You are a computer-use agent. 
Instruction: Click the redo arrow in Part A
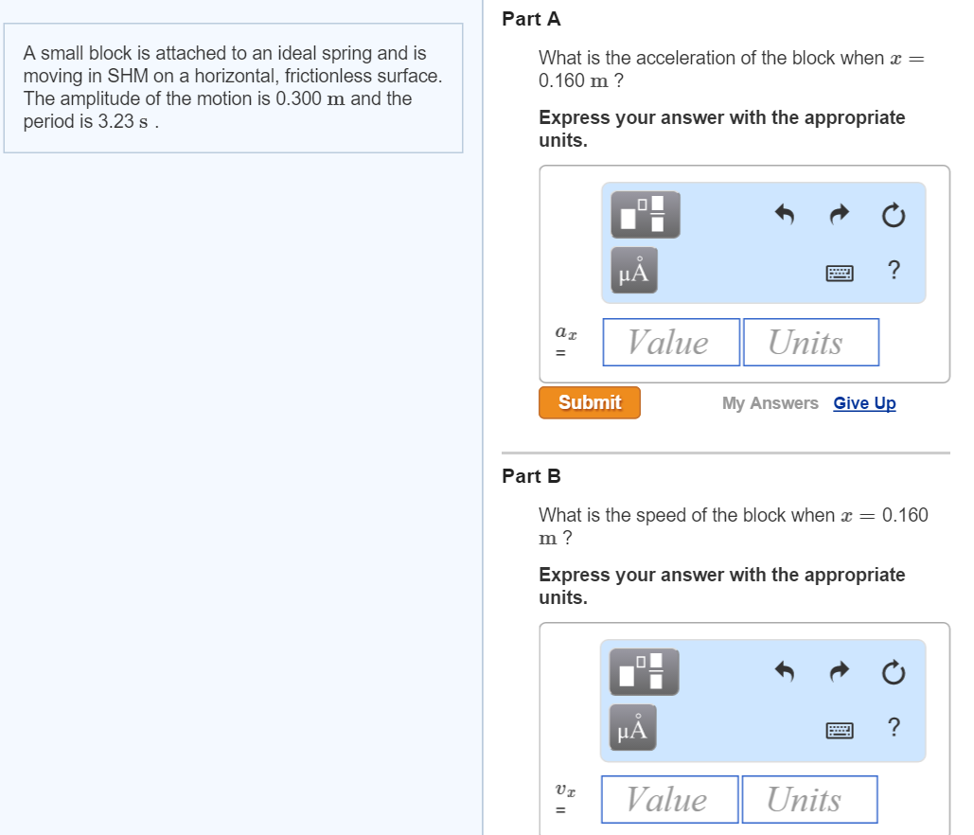pos(839,216)
